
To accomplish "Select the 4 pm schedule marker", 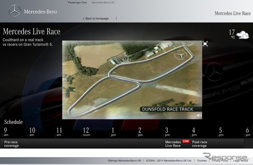I will [x=194, y=132].
